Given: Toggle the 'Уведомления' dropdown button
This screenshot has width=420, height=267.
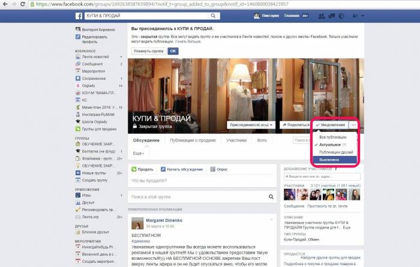Looking at the screenshot, I should coord(331,125).
